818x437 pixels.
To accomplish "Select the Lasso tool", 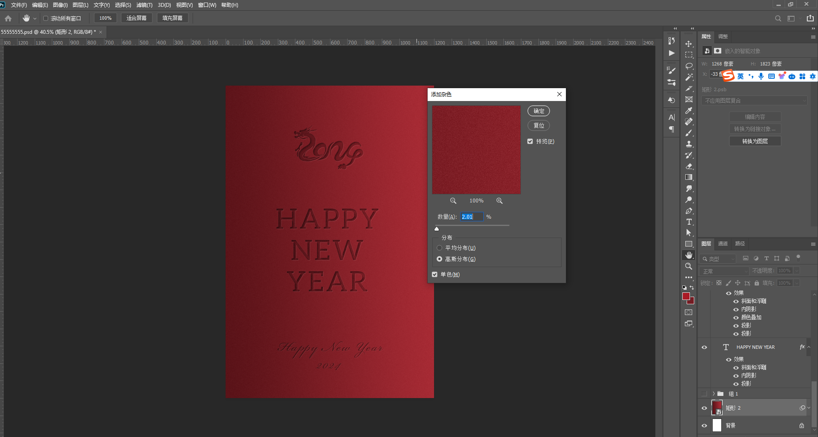I will click(x=689, y=66).
